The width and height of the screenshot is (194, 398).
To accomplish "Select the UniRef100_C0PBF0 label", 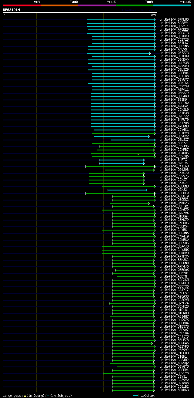I will [174, 193].
